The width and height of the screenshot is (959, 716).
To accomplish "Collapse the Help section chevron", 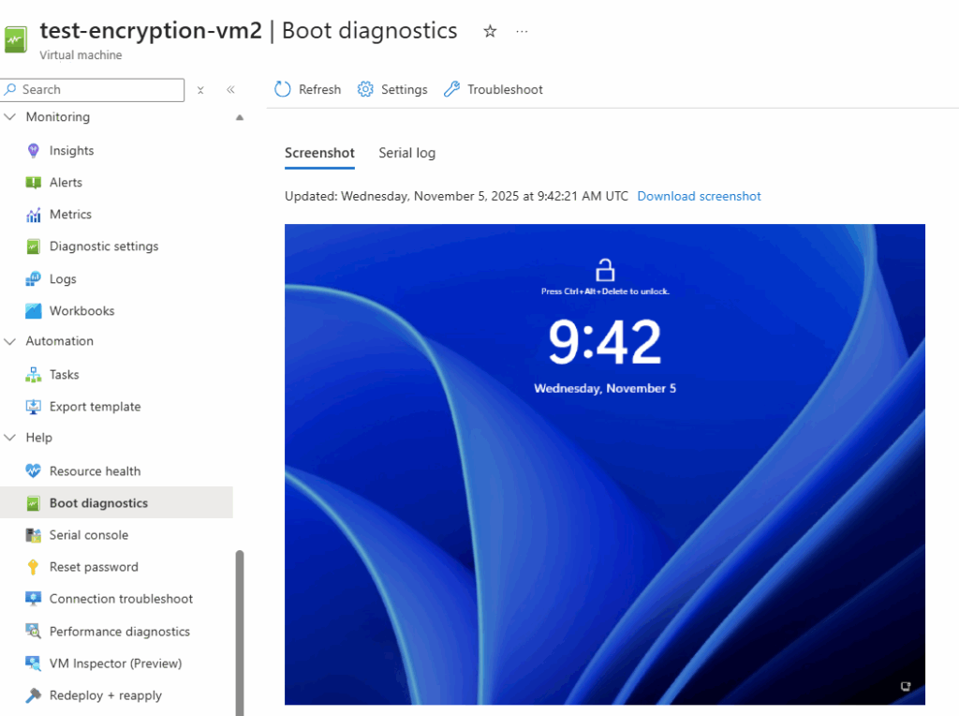I will pos(11,438).
